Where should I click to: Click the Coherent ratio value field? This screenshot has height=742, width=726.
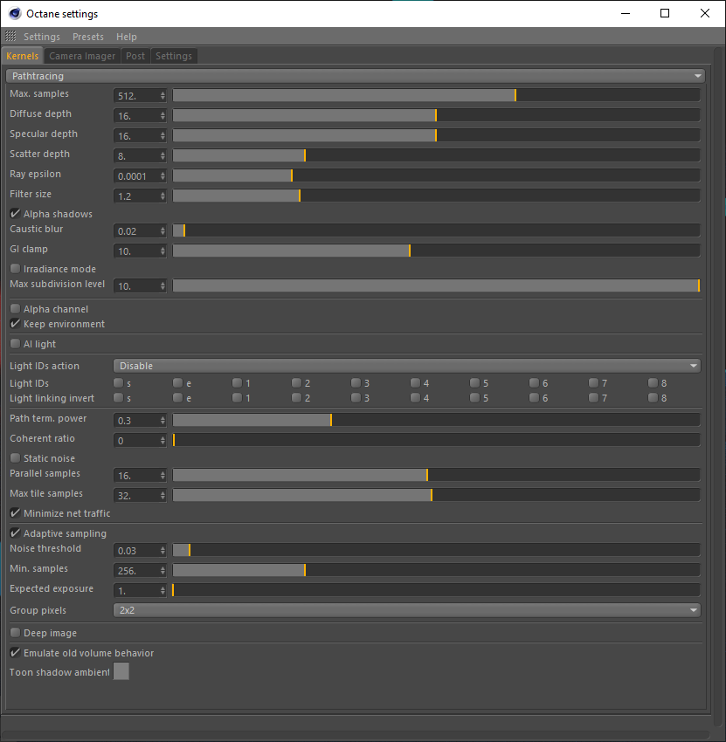pyautogui.click(x=136, y=441)
